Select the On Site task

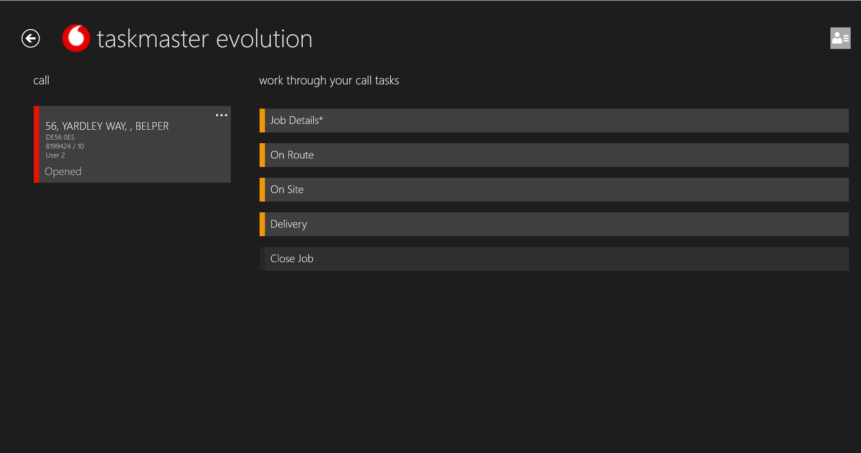556,189
